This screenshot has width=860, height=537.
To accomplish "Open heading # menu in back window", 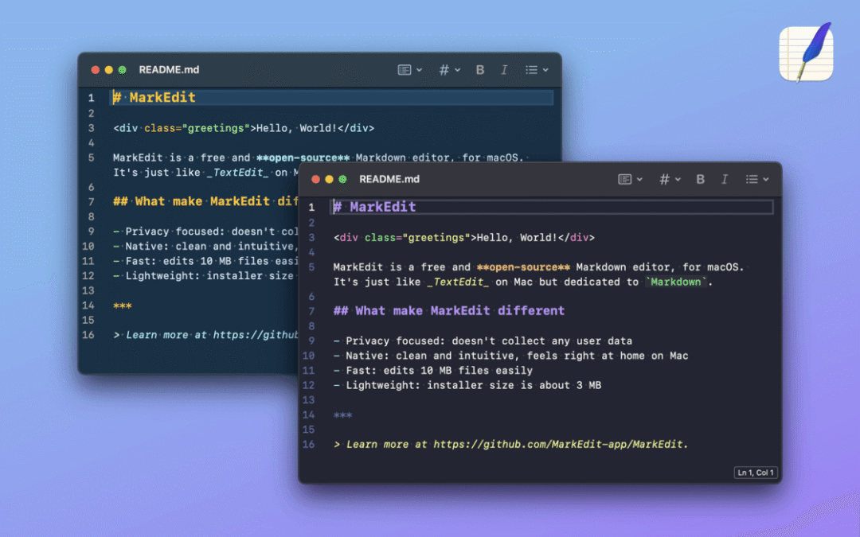I will 444,69.
